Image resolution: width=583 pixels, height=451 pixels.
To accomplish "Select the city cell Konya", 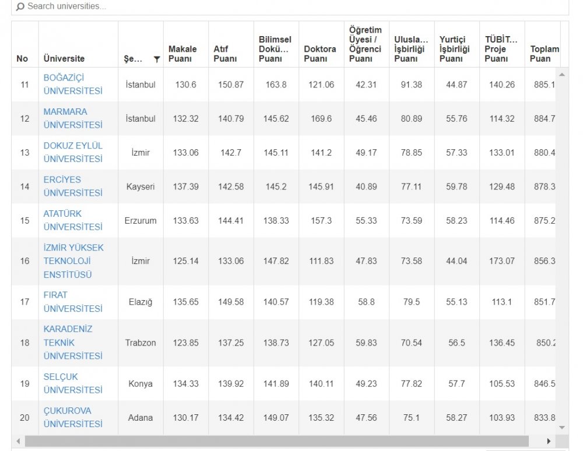I will pos(141,384).
